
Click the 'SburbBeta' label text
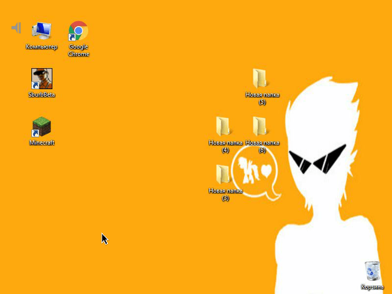[42, 95]
